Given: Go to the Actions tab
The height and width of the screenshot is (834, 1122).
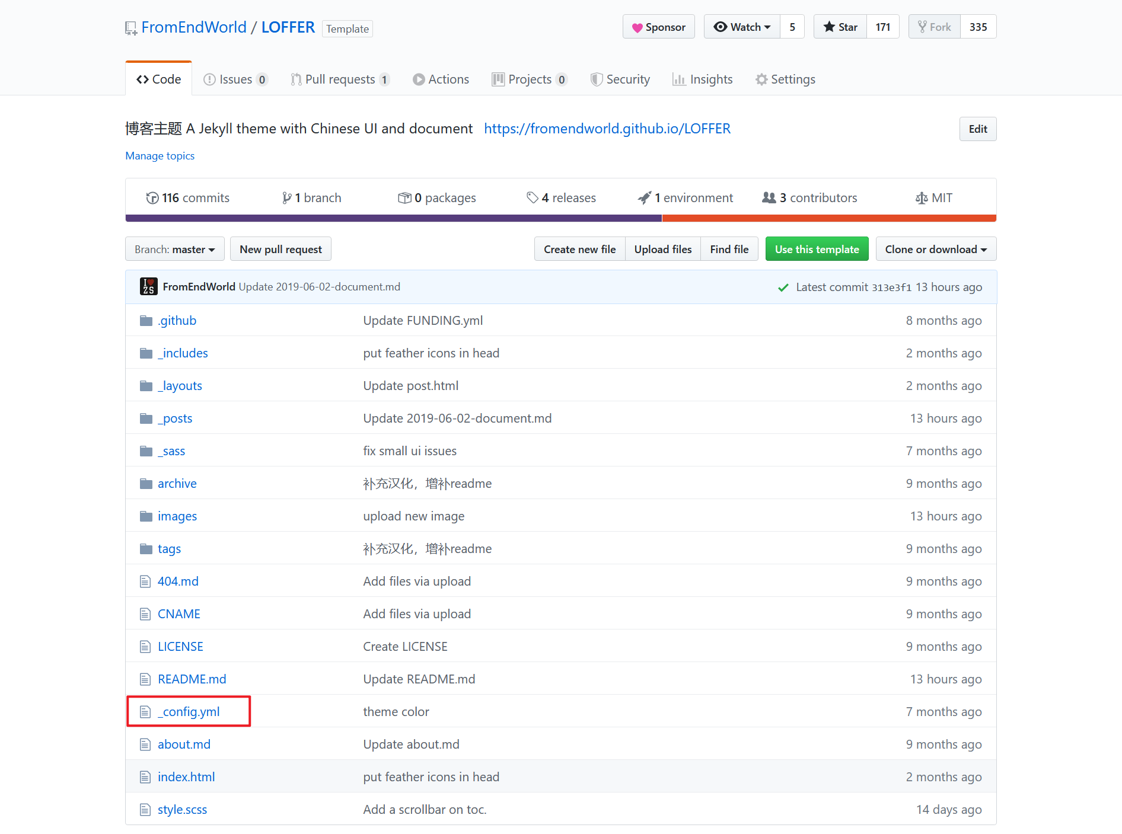Looking at the screenshot, I should [x=441, y=79].
